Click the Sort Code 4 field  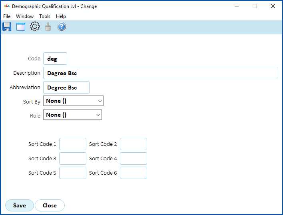click(134, 159)
